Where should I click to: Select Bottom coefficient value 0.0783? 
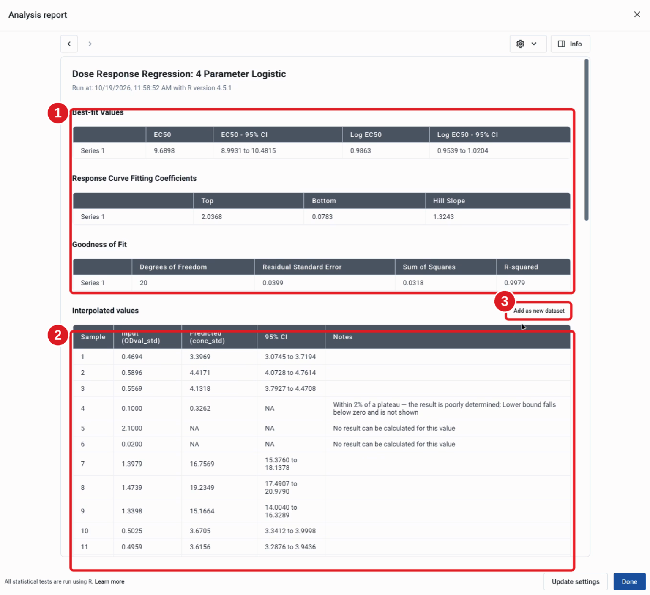click(x=322, y=217)
